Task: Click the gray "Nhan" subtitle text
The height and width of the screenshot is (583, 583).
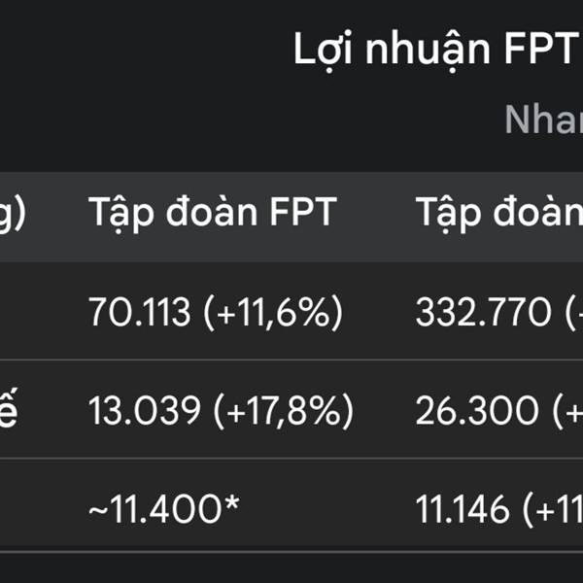Action: (543, 119)
